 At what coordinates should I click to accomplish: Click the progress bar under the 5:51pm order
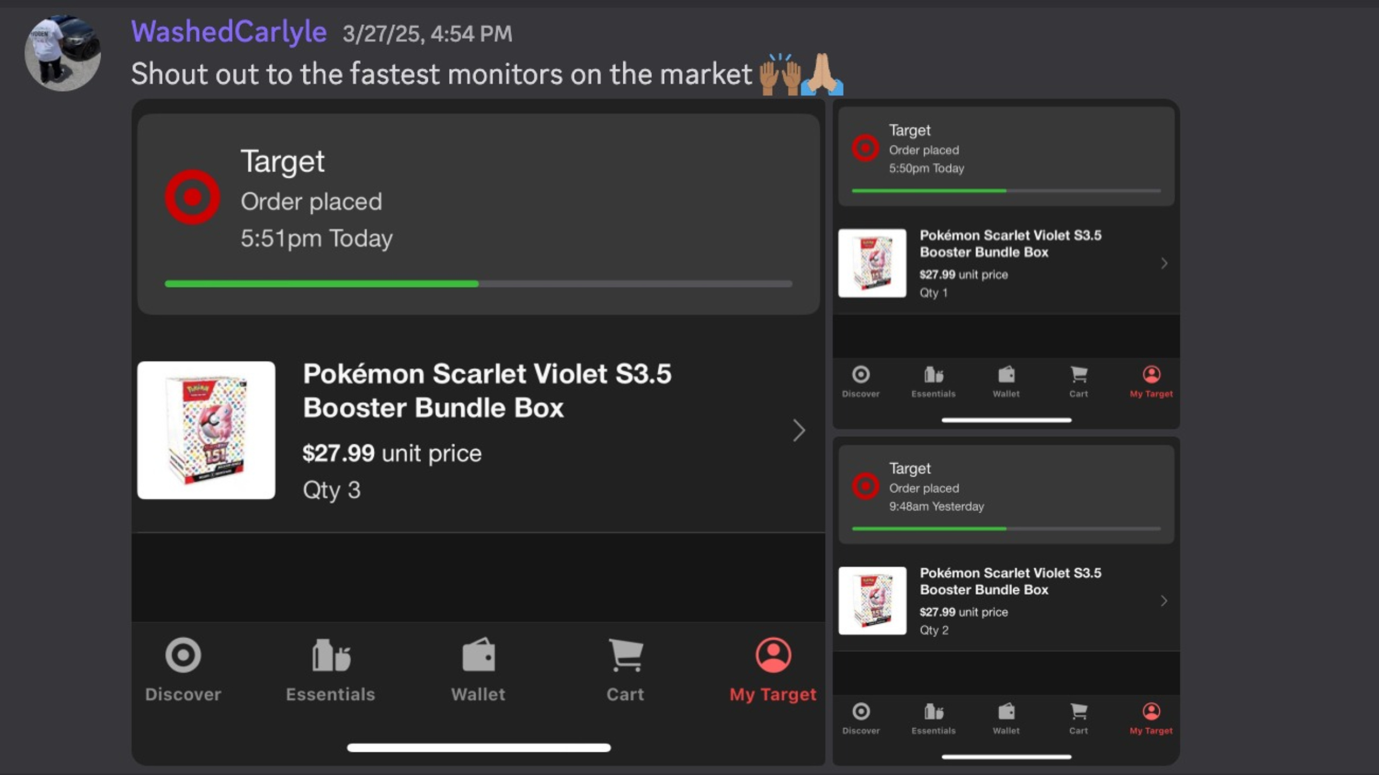[x=478, y=284]
